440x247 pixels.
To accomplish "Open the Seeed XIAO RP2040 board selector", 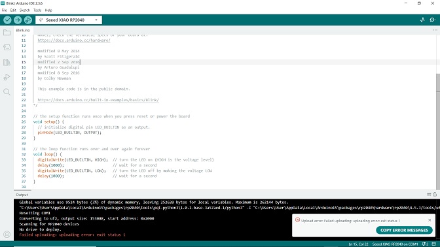I will pos(69,20).
